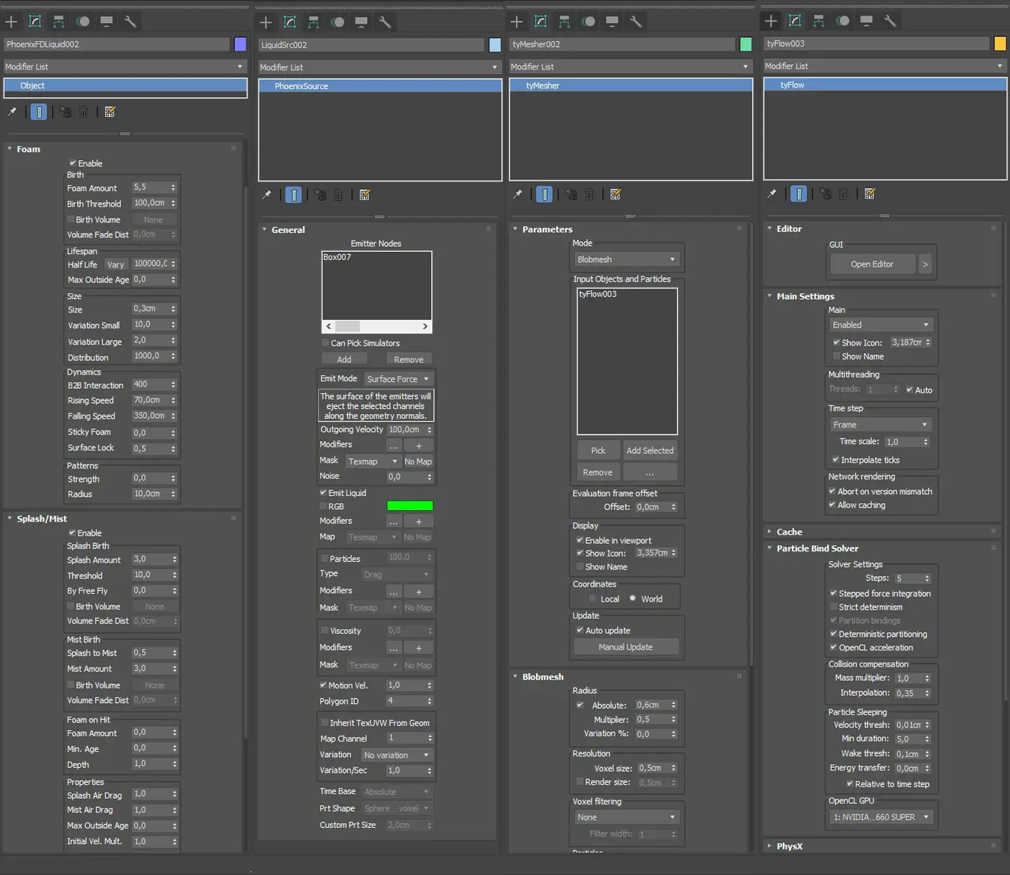This screenshot has height=875, width=1010.
Task: Select the Modify tab above PhoenixFDLiquid002
Action: pyautogui.click(x=35, y=22)
